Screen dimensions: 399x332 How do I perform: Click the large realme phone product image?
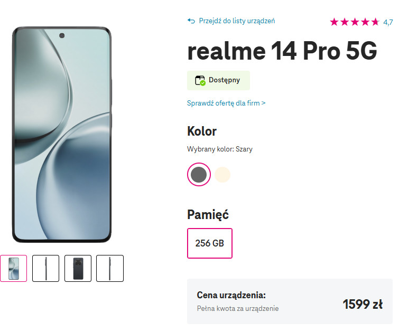pos(62,134)
